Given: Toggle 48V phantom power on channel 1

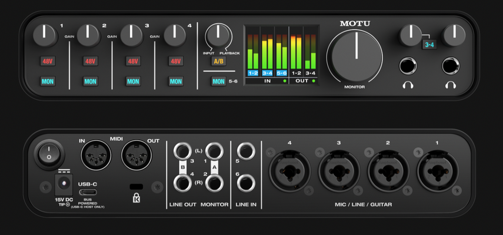Looking at the screenshot, I should tap(48, 61).
